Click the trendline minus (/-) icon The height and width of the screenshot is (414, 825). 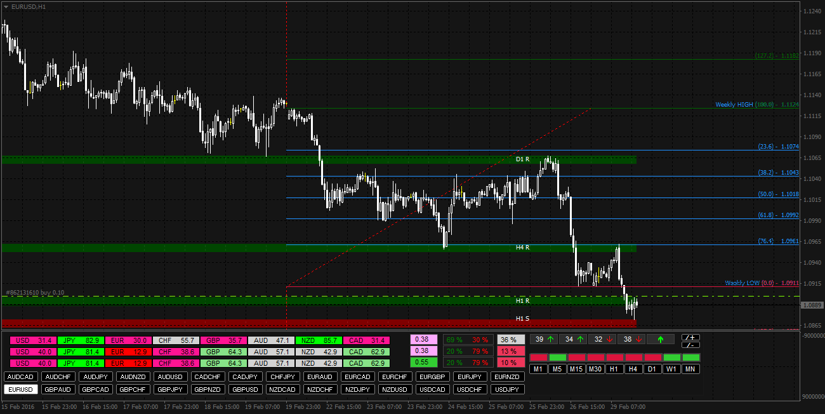(x=690, y=345)
